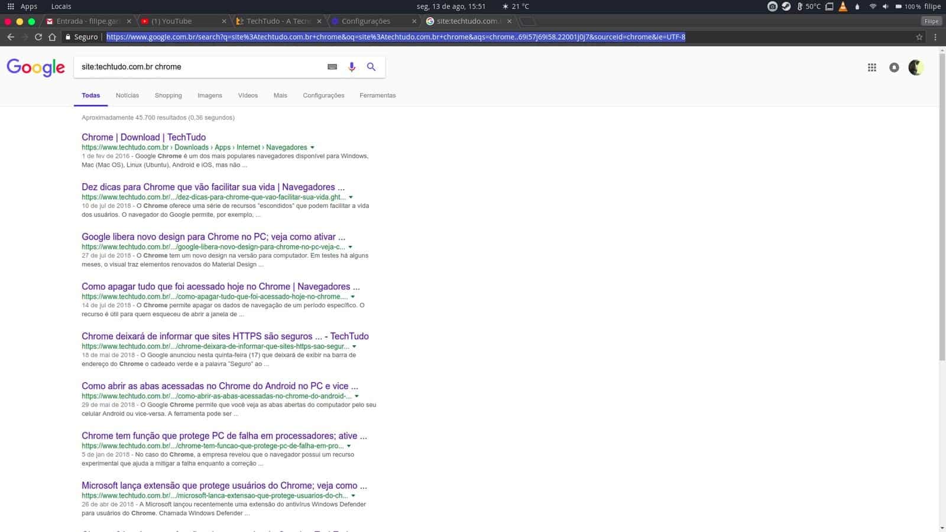Expand arrow beside chrome-tem-funcao URL
The height and width of the screenshot is (532, 946).
349,446
